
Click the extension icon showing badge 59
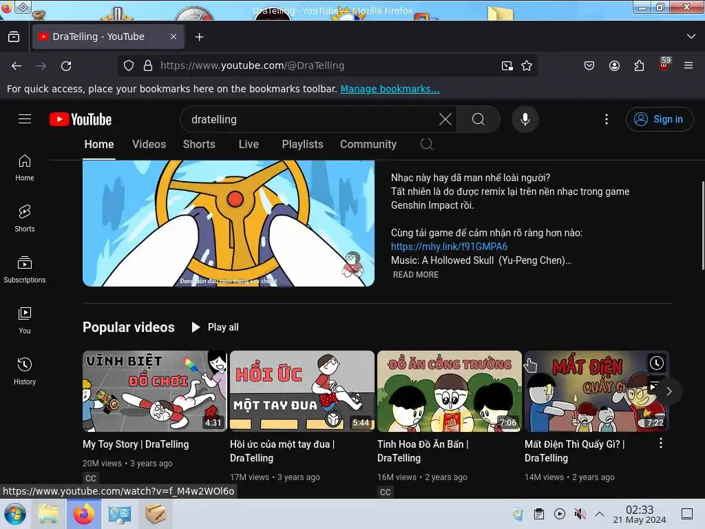click(664, 65)
